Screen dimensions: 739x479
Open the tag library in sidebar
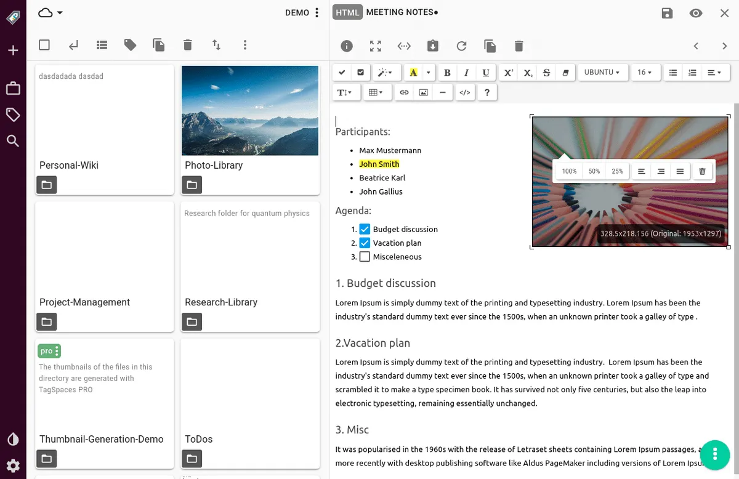click(x=13, y=115)
